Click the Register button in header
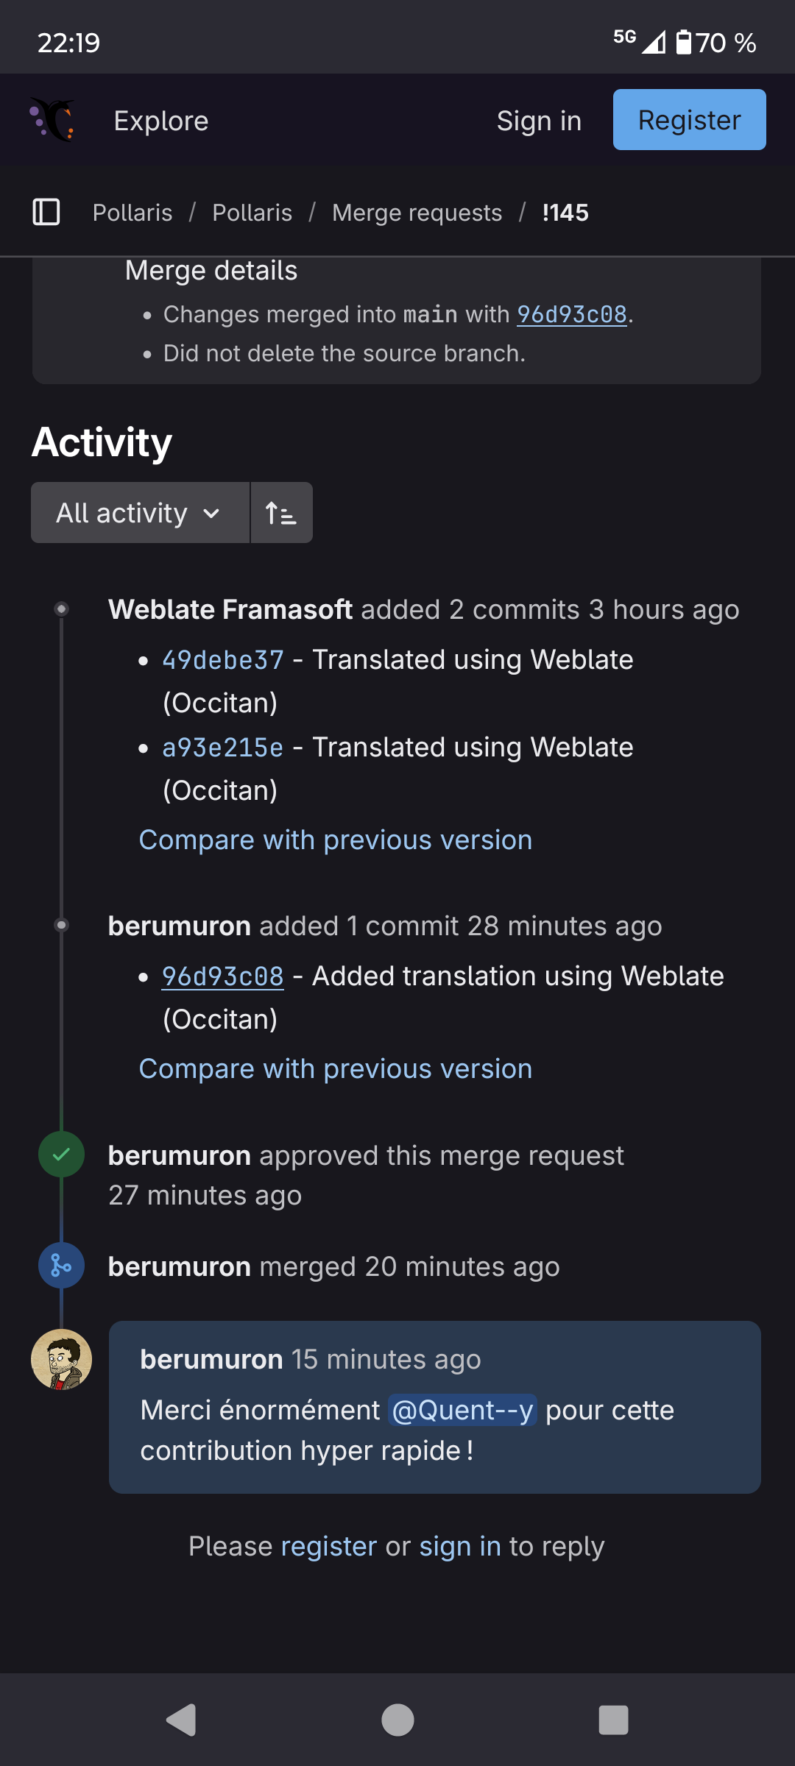The width and height of the screenshot is (795, 1766). [x=689, y=120]
